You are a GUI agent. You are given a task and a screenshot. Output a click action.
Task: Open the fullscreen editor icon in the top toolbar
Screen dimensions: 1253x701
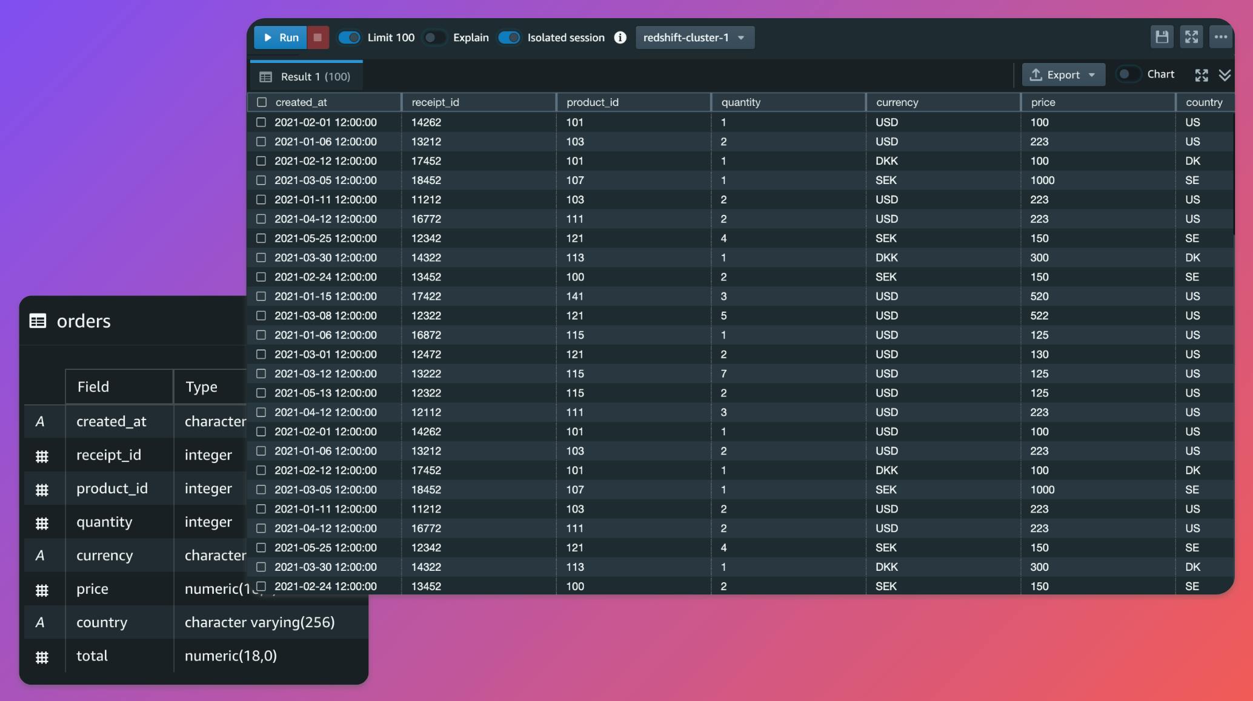tap(1191, 37)
